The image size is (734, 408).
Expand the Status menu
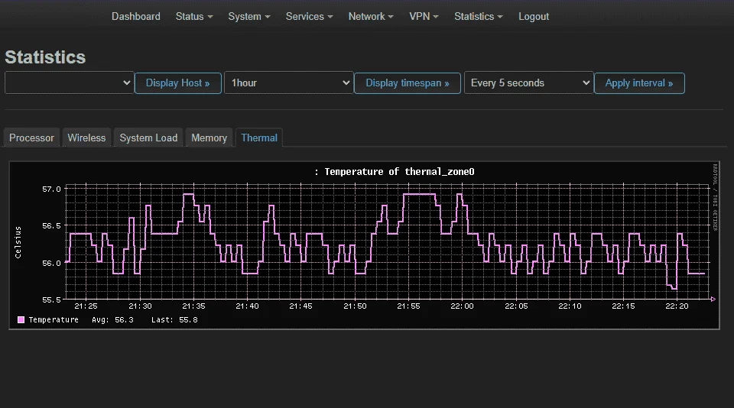pyautogui.click(x=193, y=16)
